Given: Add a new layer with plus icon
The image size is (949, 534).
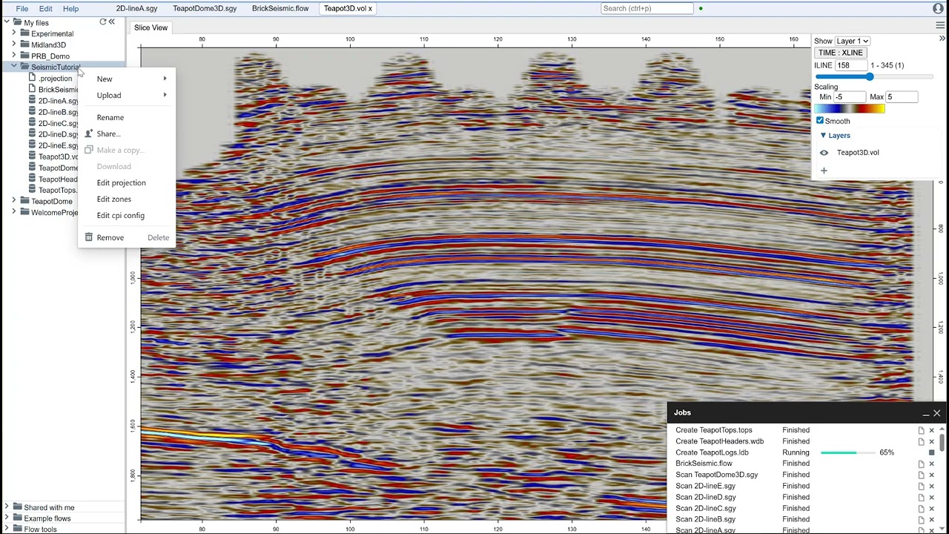Looking at the screenshot, I should pyautogui.click(x=824, y=171).
